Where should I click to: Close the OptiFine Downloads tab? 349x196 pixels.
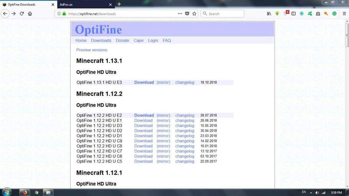click(x=53, y=4)
